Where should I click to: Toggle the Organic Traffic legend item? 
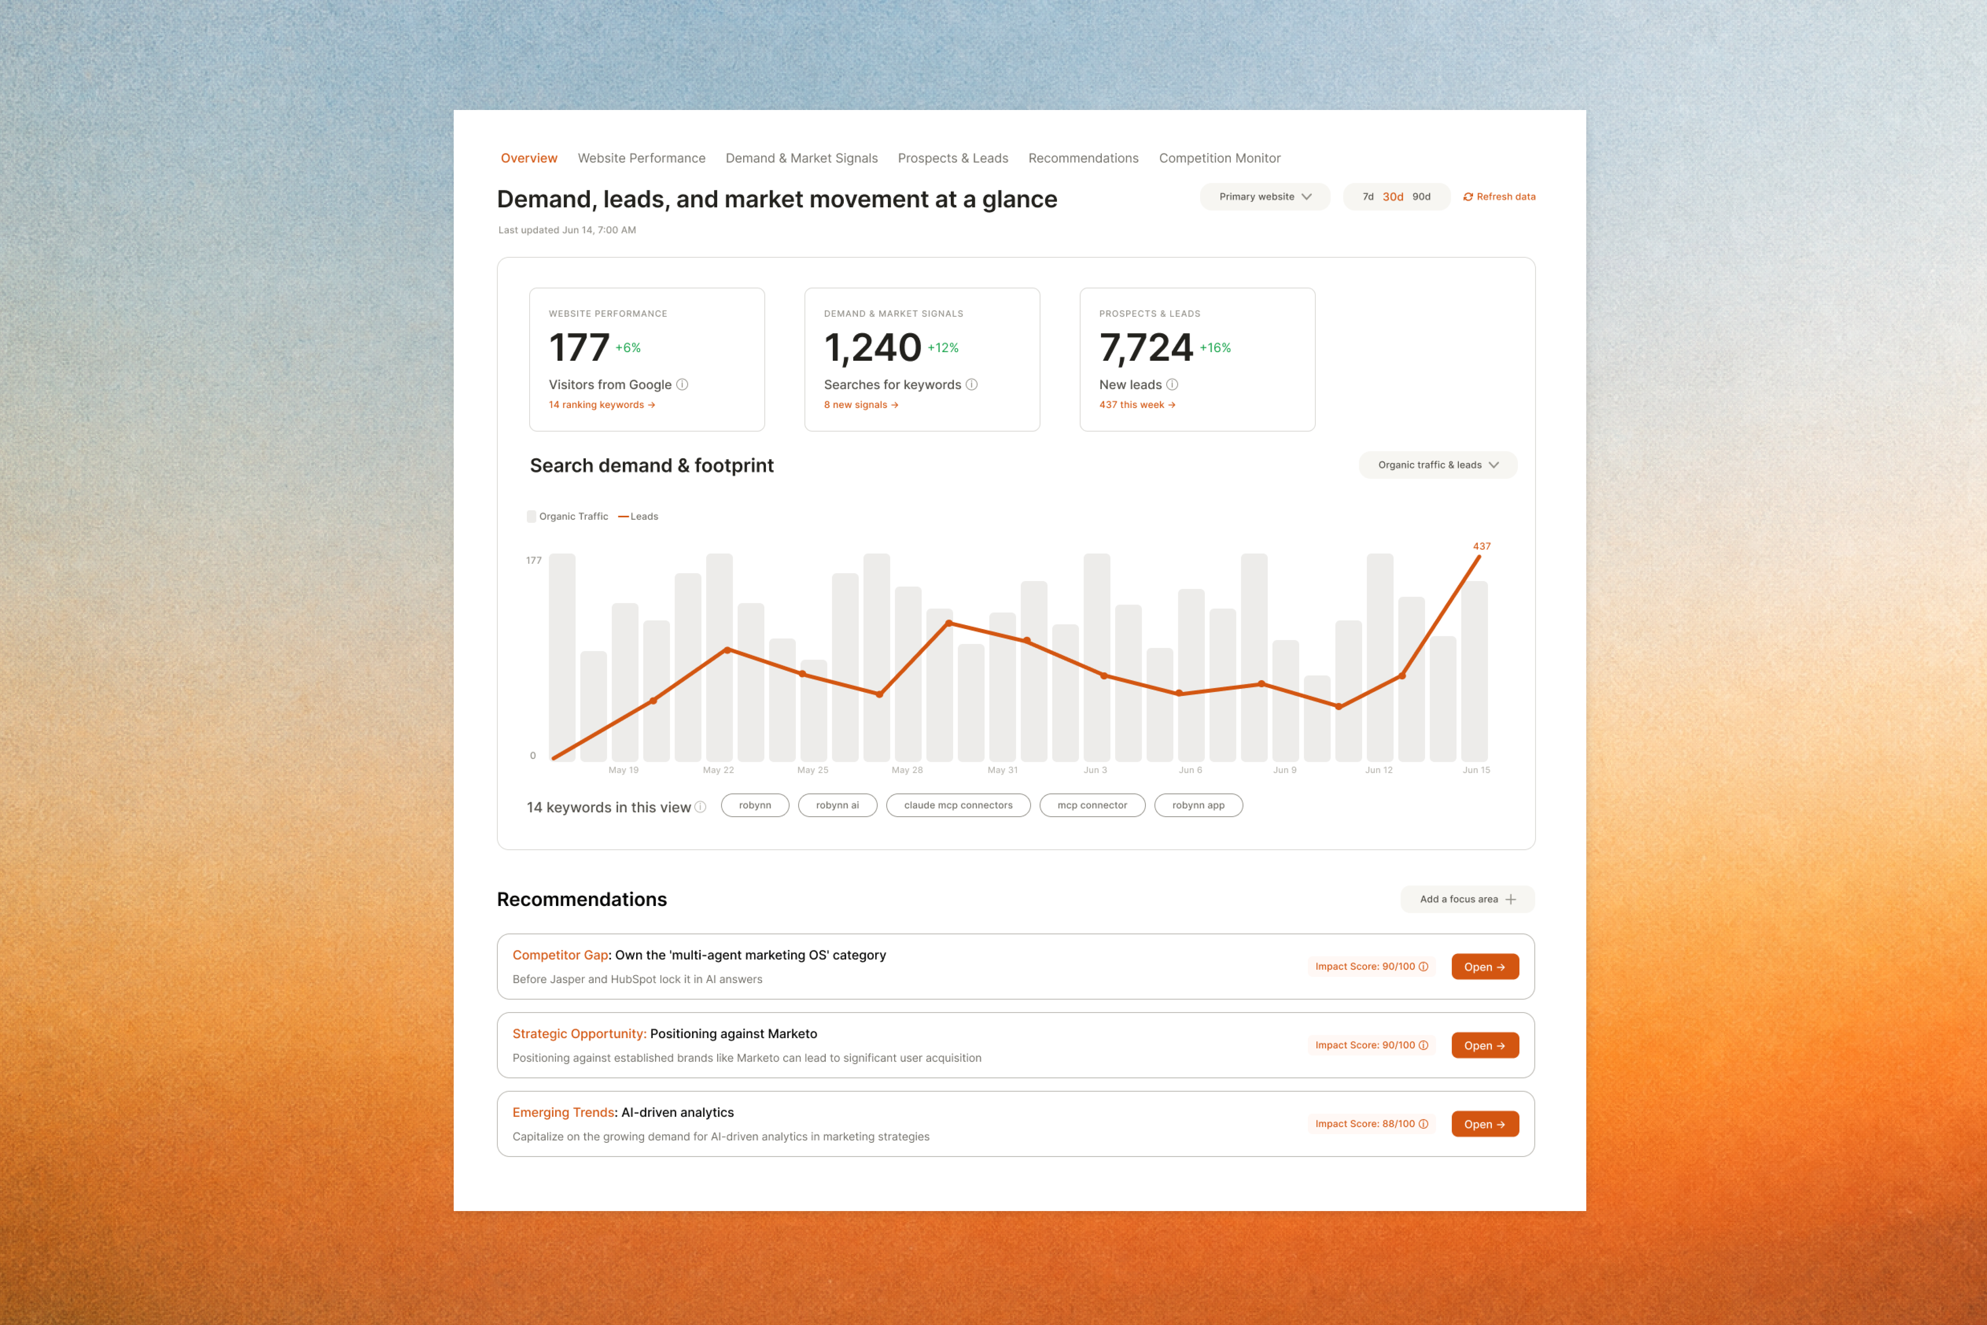[x=567, y=516]
